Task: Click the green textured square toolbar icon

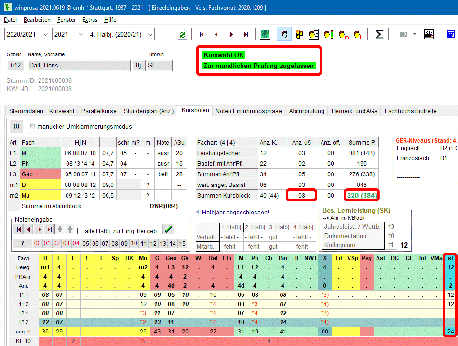Action: 265,35
